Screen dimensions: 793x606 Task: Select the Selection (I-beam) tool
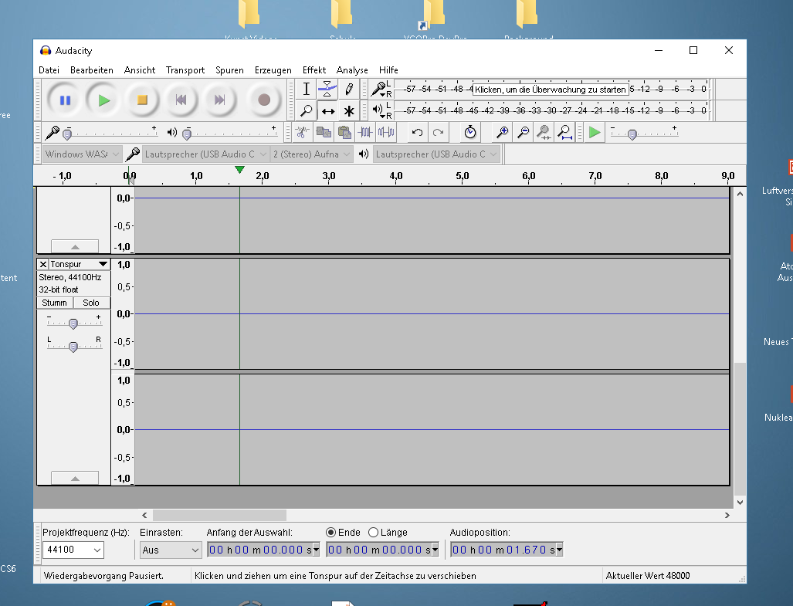[306, 90]
